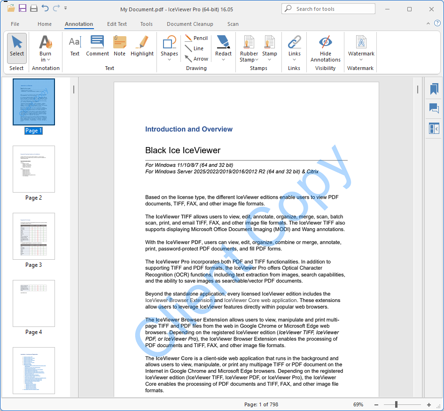The image size is (444, 411).
Task: Select the Pencil drawing tool
Action: pos(196,38)
